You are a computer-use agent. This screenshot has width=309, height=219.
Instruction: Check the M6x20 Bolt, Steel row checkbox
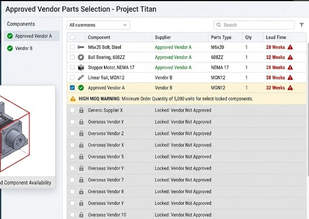click(x=73, y=47)
